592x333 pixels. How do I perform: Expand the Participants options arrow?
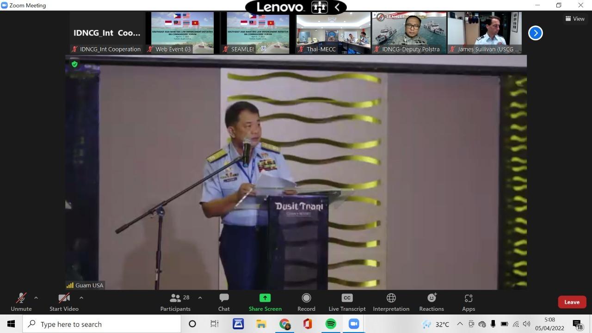[x=200, y=298]
